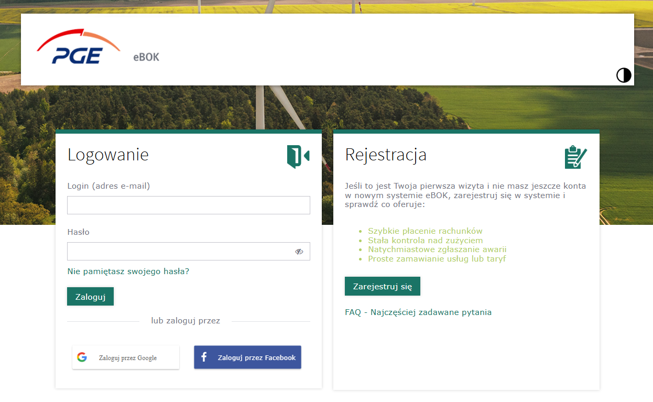Click the registration clipboard icon
The image size is (653, 402).
point(575,156)
